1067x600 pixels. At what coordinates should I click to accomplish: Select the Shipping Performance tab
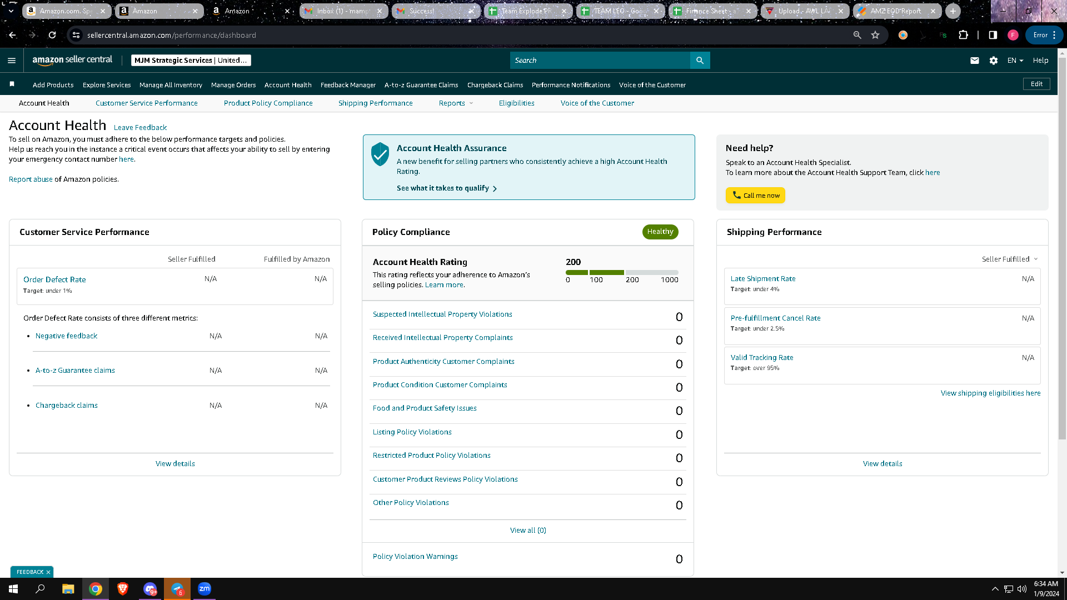[376, 103]
